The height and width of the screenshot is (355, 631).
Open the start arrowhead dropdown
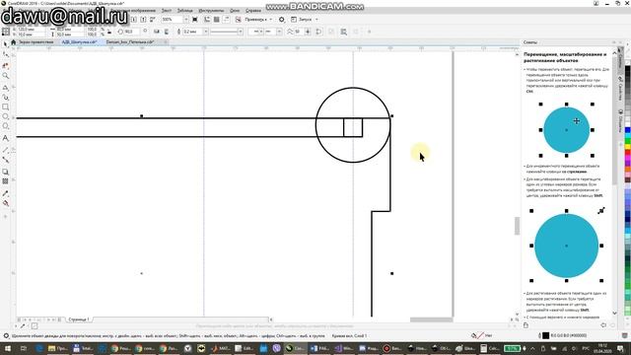click(261, 32)
